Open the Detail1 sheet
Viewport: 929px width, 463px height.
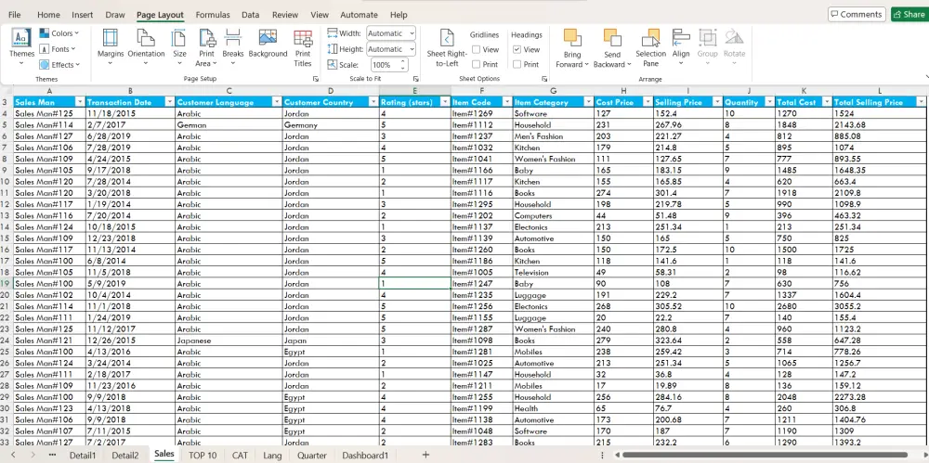tap(83, 455)
